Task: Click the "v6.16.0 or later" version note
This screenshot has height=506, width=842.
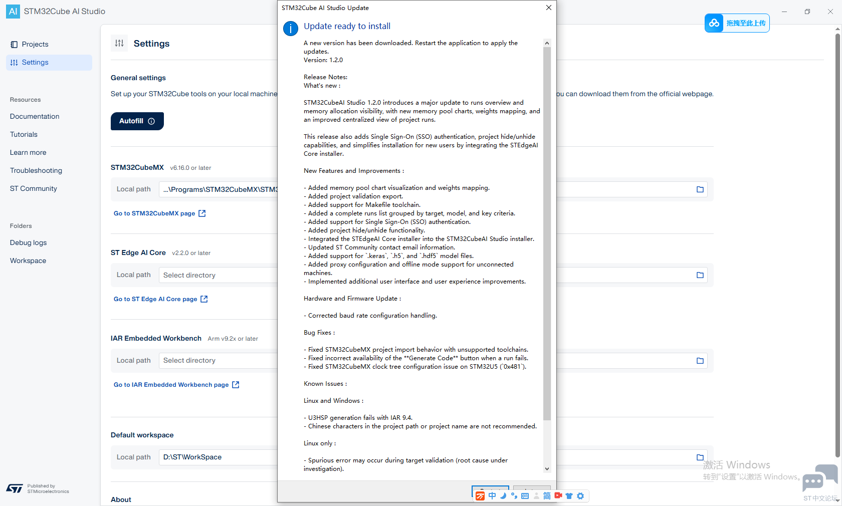Action: pos(190,168)
